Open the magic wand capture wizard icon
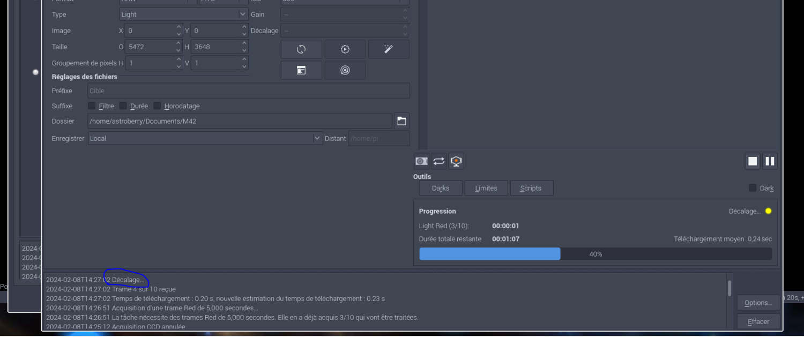The image size is (804, 337). pyautogui.click(x=389, y=49)
